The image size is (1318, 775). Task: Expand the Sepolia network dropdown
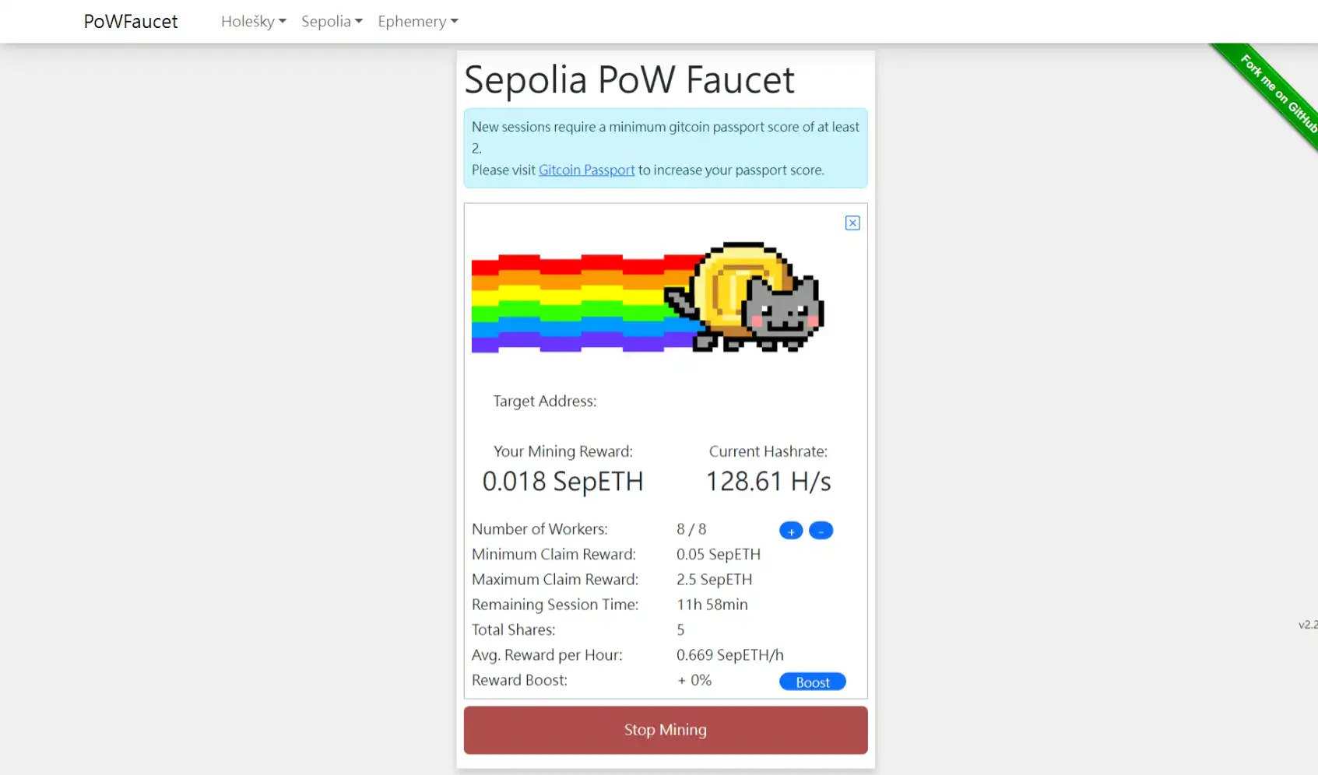pyautogui.click(x=332, y=21)
